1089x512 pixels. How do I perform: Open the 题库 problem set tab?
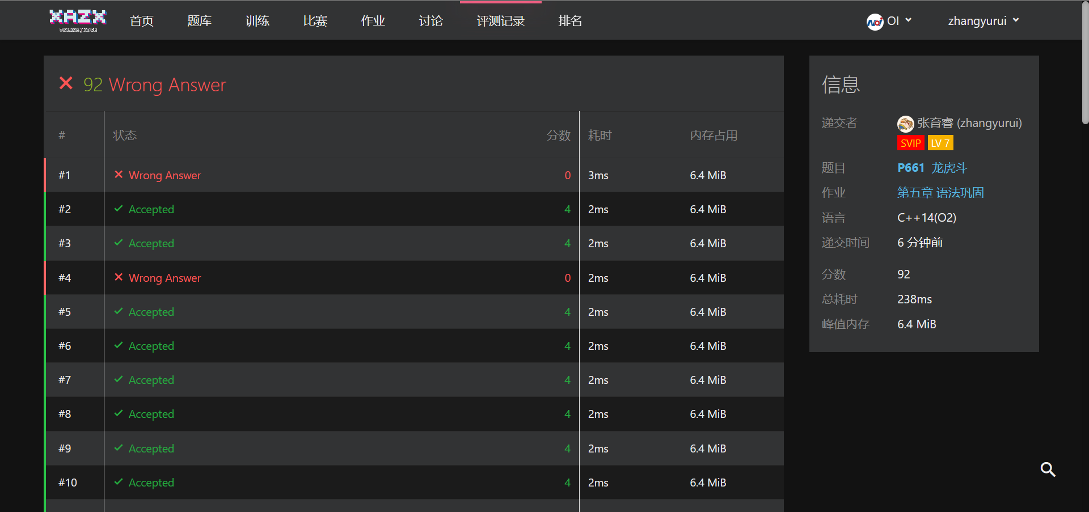point(199,21)
